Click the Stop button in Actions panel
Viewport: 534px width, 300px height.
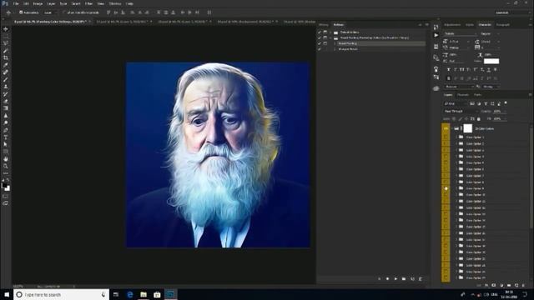(x=380, y=279)
